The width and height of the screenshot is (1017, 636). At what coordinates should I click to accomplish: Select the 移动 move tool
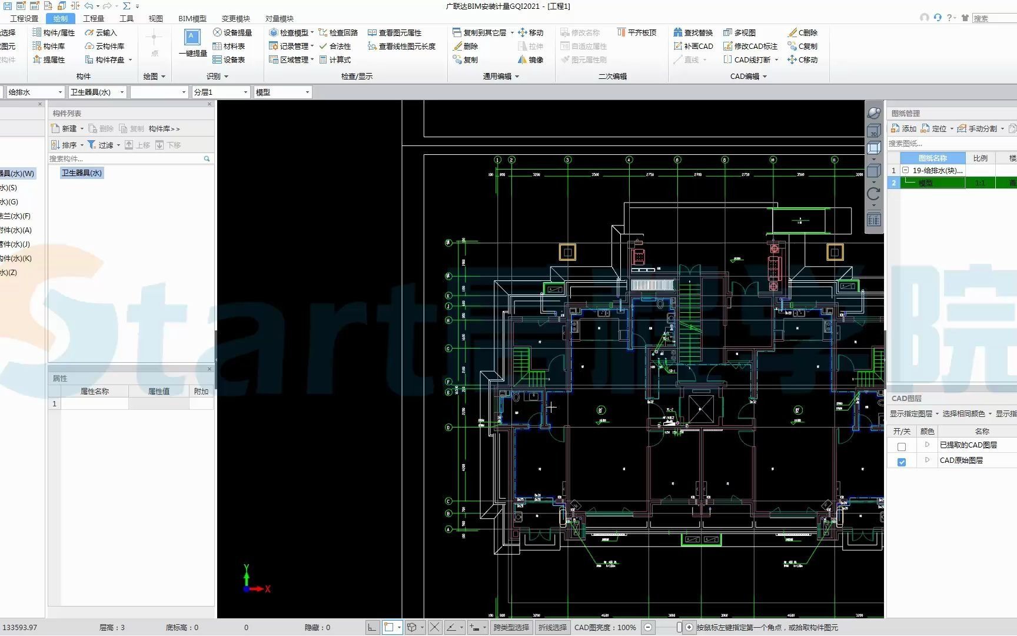click(530, 32)
